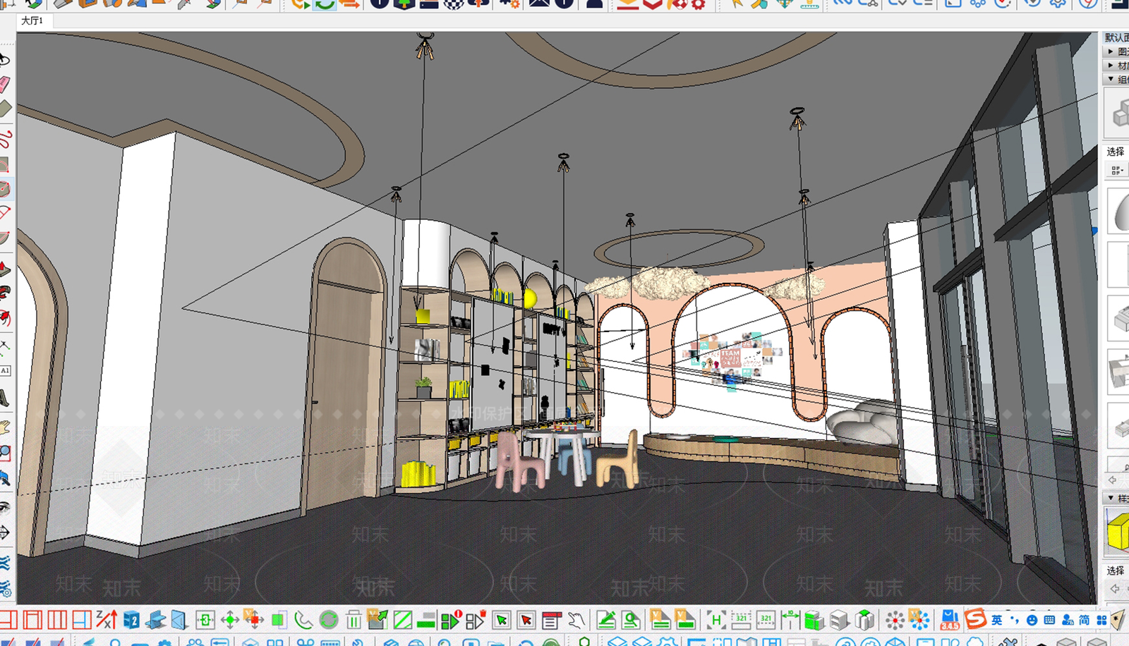Screen dimensions: 1129x646
Task: Click the green stacked cubes icon
Action: coord(814,621)
